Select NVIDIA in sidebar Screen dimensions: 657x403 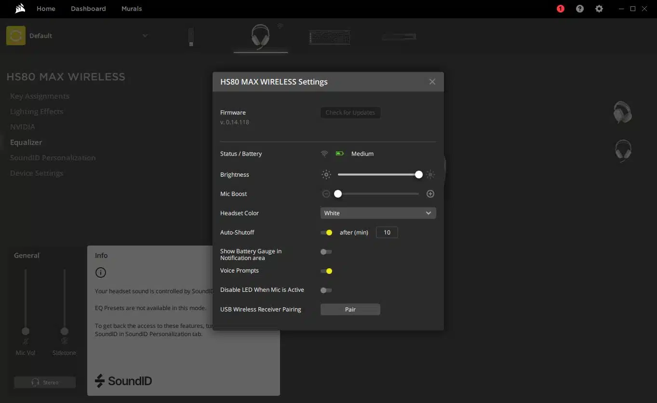(x=23, y=127)
